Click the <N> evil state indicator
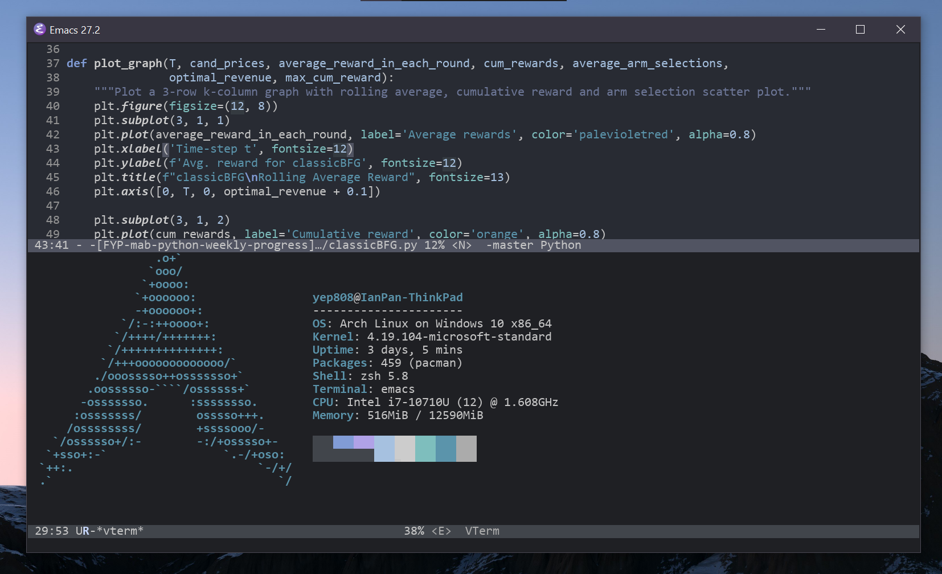This screenshot has height=574, width=942. coord(462,245)
